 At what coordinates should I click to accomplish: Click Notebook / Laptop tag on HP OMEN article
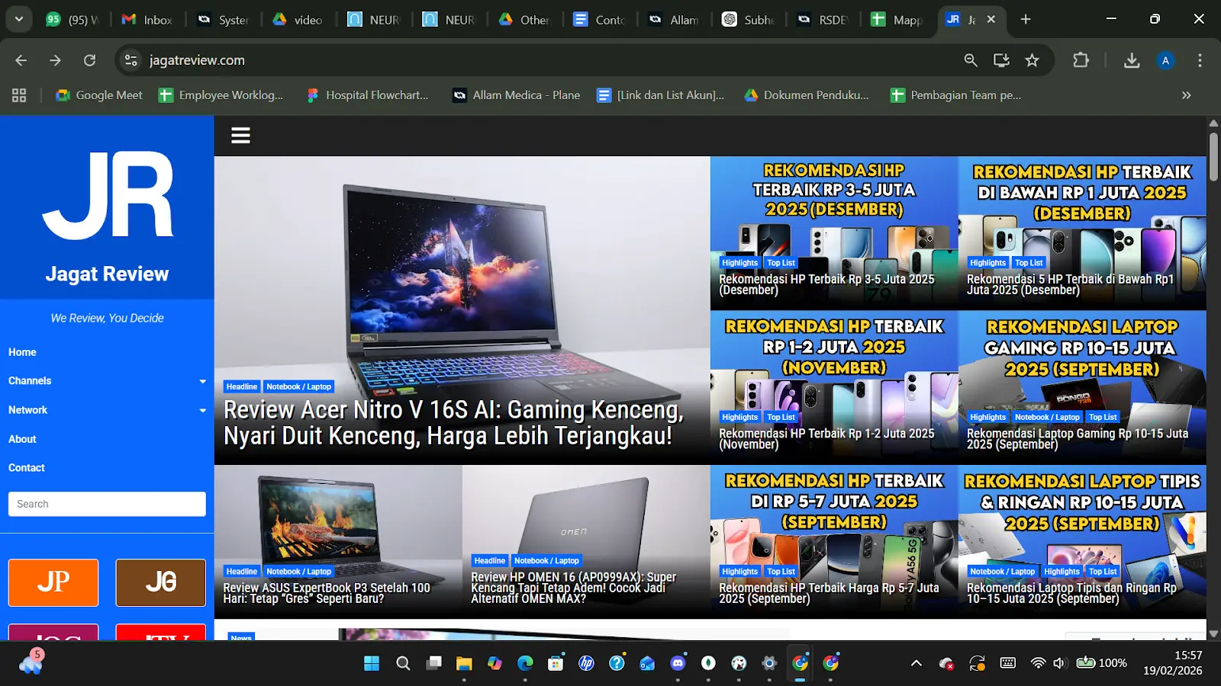click(546, 561)
